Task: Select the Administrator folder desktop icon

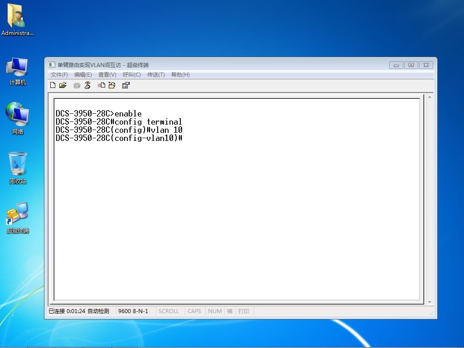Action: (17, 19)
